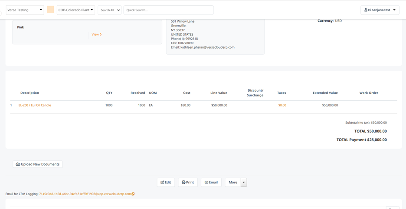
Task: Click the user icon beside Hi sanjana.test
Action: (366, 10)
